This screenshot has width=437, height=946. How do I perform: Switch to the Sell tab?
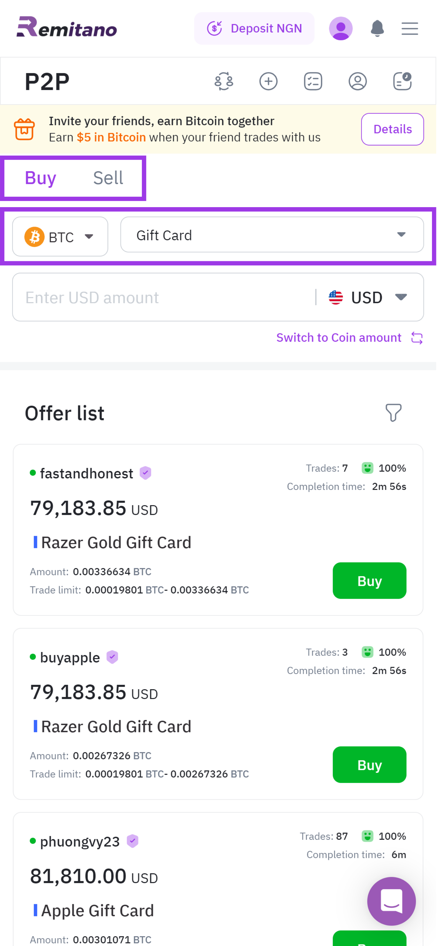point(108,177)
